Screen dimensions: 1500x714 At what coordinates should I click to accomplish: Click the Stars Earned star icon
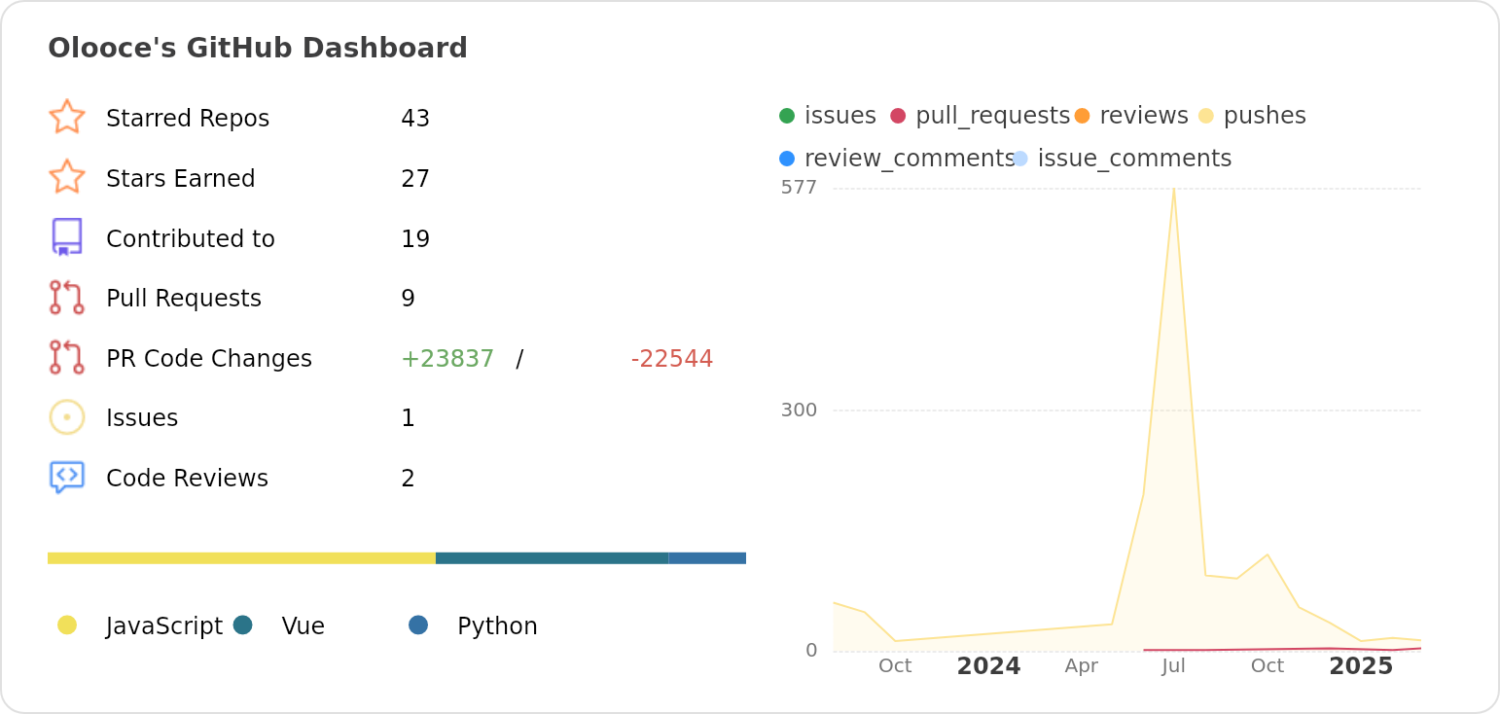coord(67,177)
